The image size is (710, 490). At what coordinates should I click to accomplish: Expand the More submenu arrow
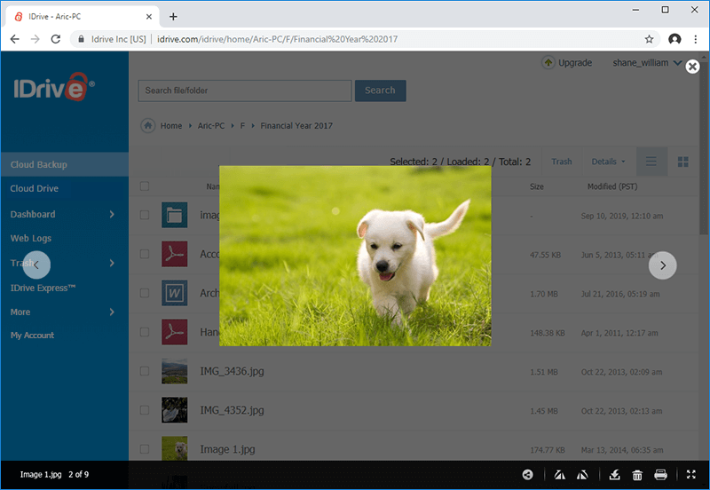pos(112,312)
